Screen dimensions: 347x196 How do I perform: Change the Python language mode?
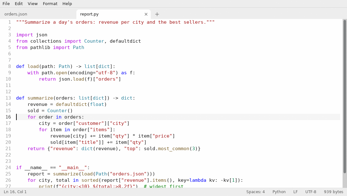click(279, 192)
